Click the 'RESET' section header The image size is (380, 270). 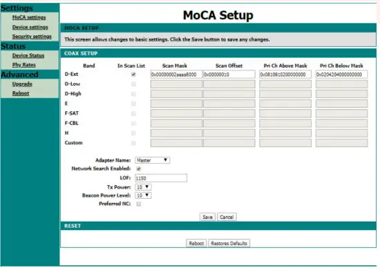click(x=73, y=226)
